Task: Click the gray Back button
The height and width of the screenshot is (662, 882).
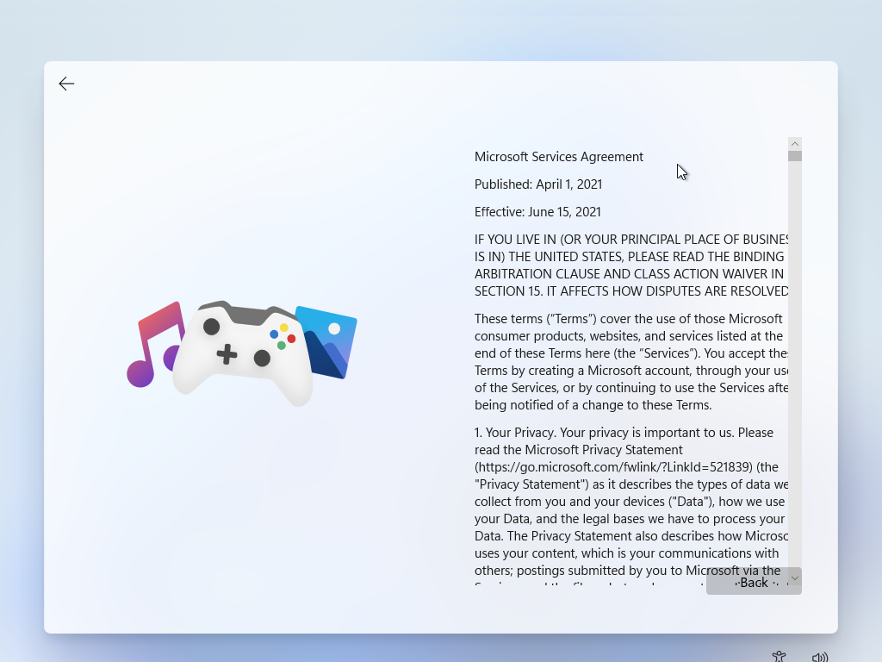Action: (753, 583)
